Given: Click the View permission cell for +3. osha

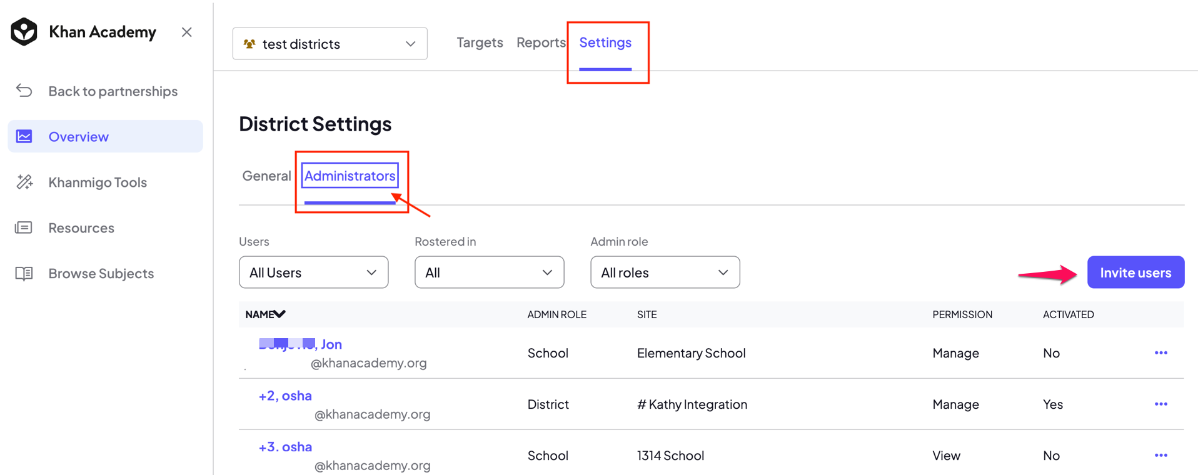Looking at the screenshot, I should 946,456.
